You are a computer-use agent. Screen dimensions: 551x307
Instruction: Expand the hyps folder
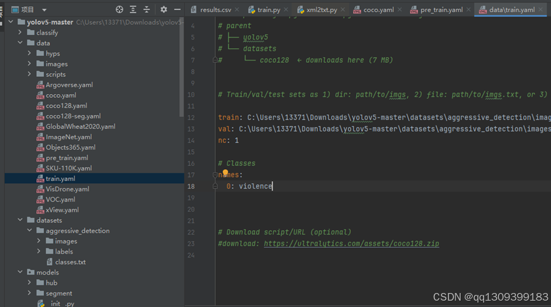click(29, 53)
